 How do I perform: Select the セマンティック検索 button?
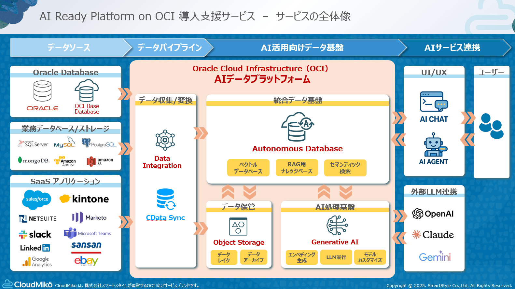(345, 168)
